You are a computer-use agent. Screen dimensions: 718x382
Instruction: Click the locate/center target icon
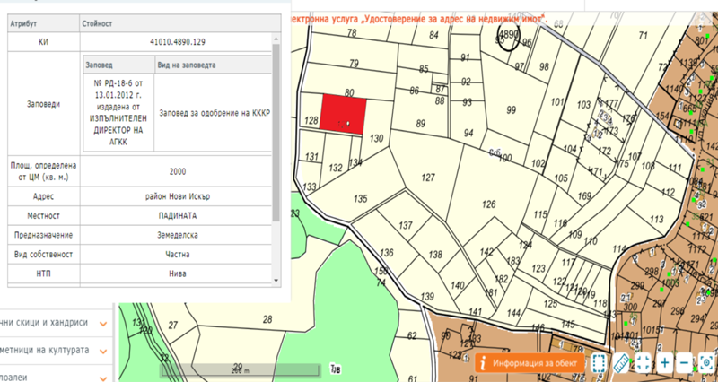pyautogui.click(x=705, y=363)
